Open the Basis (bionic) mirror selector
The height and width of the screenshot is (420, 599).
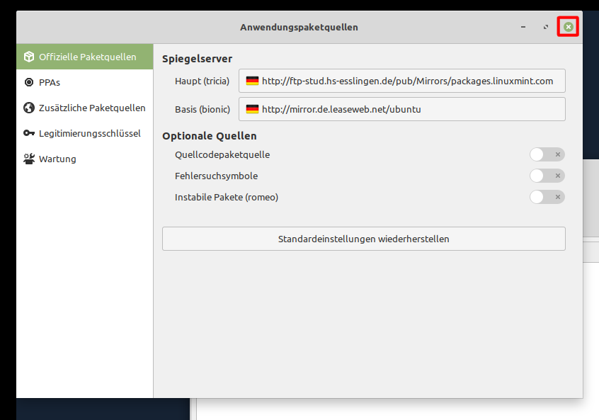[401, 109]
